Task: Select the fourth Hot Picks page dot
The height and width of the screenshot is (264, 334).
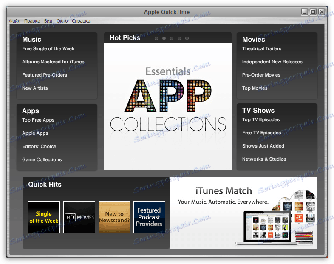Action: point(179,38)
